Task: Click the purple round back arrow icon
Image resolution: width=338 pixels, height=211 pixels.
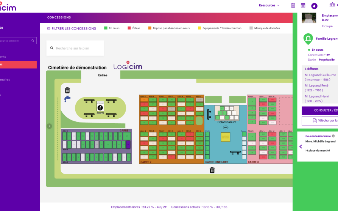Action: [314, 6]
